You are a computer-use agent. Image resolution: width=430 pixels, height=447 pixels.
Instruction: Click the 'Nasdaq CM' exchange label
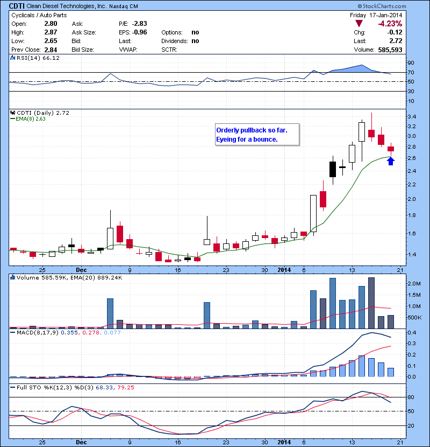tap(124, 6)
